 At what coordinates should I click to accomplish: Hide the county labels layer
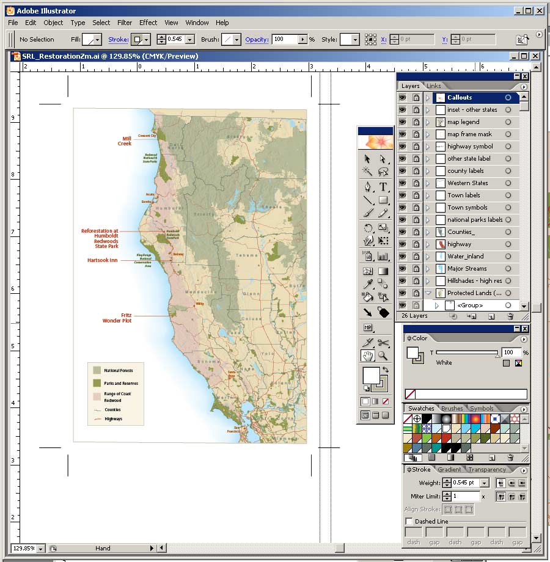(x=402, y=170)
